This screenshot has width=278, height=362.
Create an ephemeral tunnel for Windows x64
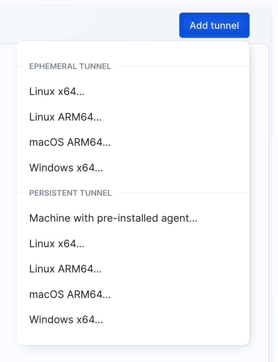point(66,168)
